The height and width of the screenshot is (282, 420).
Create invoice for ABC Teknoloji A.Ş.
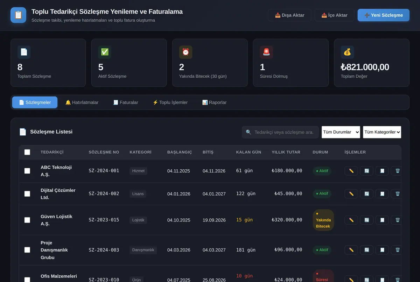[382, 171]
